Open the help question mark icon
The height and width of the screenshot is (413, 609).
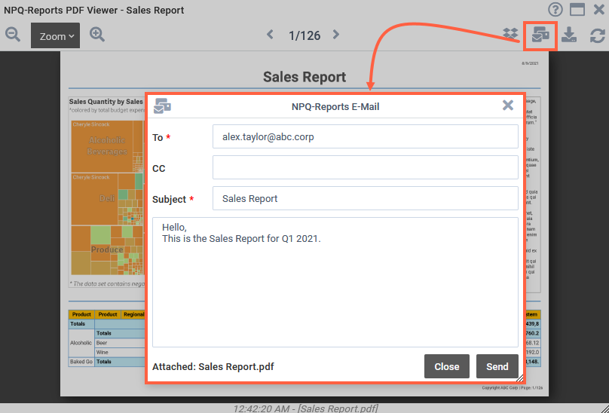pyautogui.click(x=555, y=9)
